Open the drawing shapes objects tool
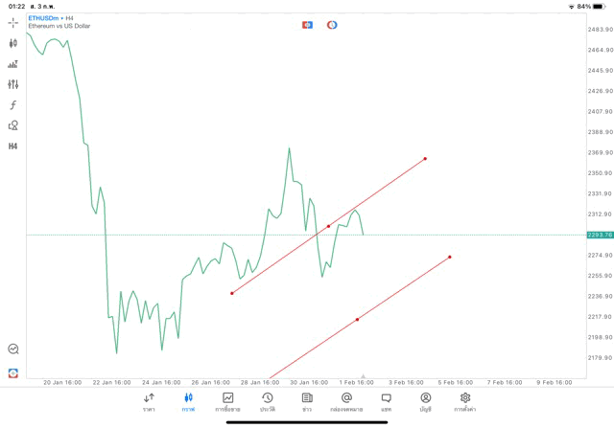This screenshot has height=428, width=614. coord(13,125)
